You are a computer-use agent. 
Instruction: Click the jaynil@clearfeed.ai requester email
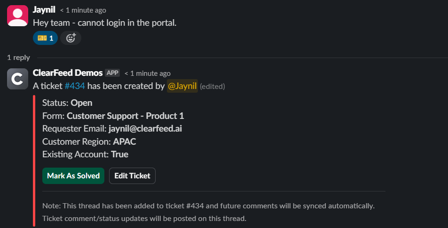point(145,129)
